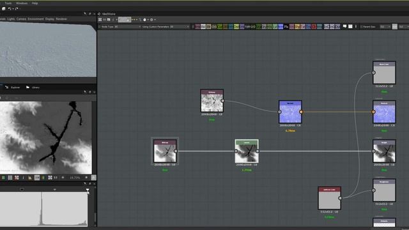This screenshot has height=230, width=409.
Task: Open the Using Custom Parameters dropdown
Action: (x=166, y=27)
